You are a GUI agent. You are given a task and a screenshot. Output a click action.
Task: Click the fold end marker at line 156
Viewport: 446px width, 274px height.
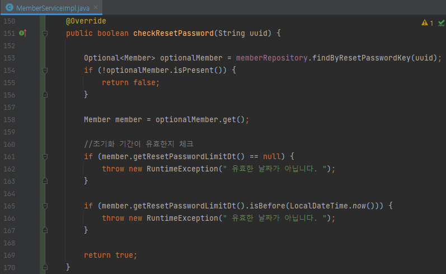point(45,95)
